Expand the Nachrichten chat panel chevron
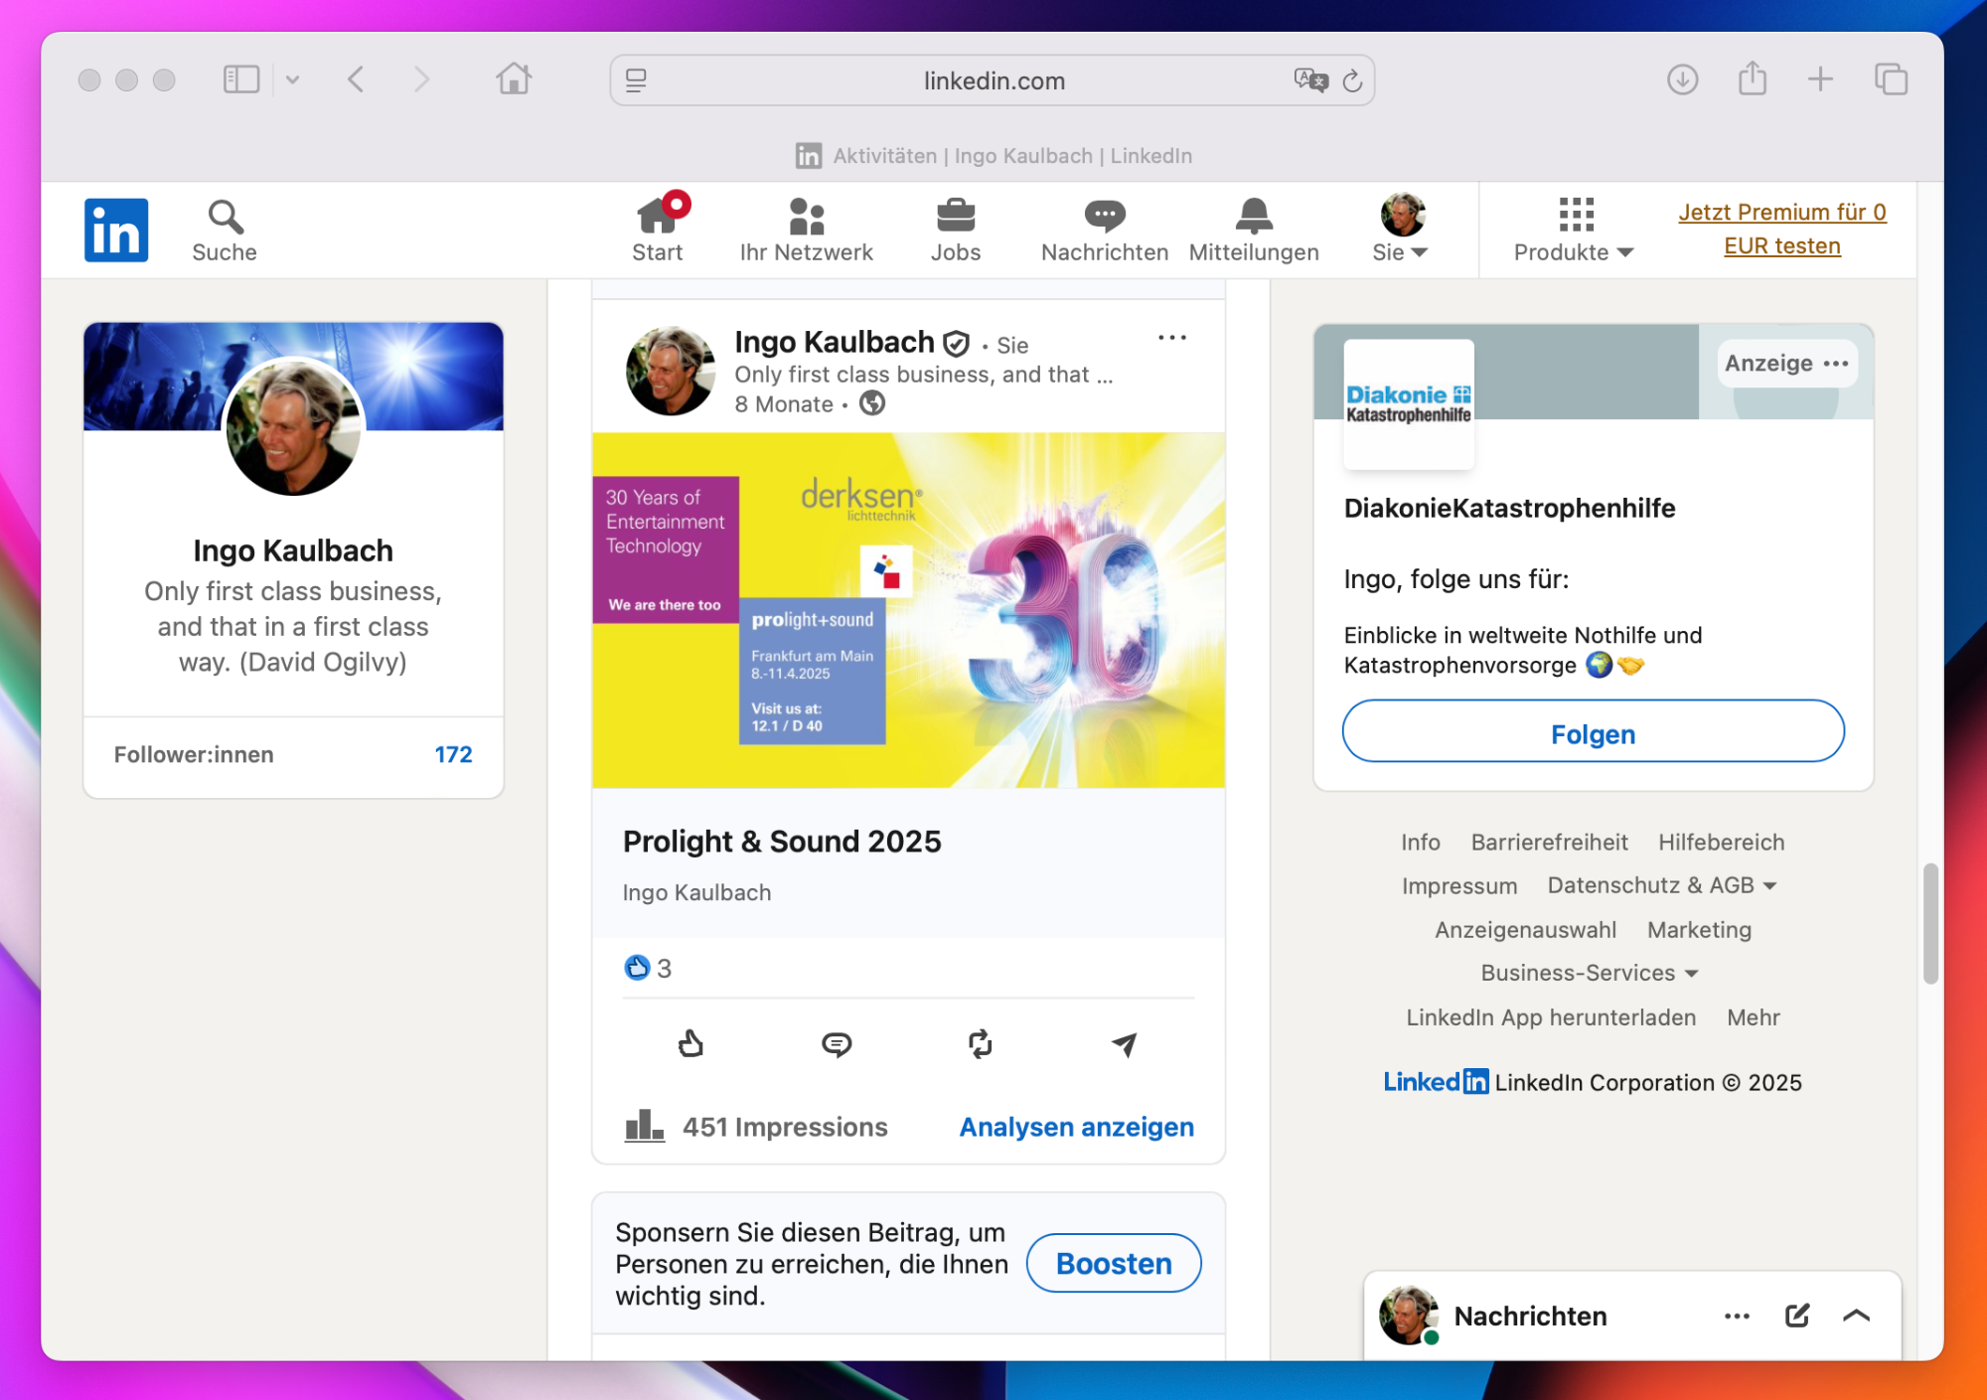The height and width of the screenshot is (1400, 1987). pyautogui.click(x=1856, y=1316)
